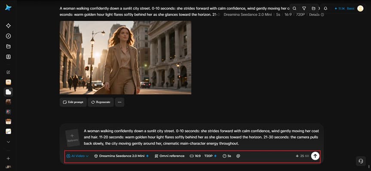Click the Details link beside 720P
The image size is (371, 171).
pos(316,15)
